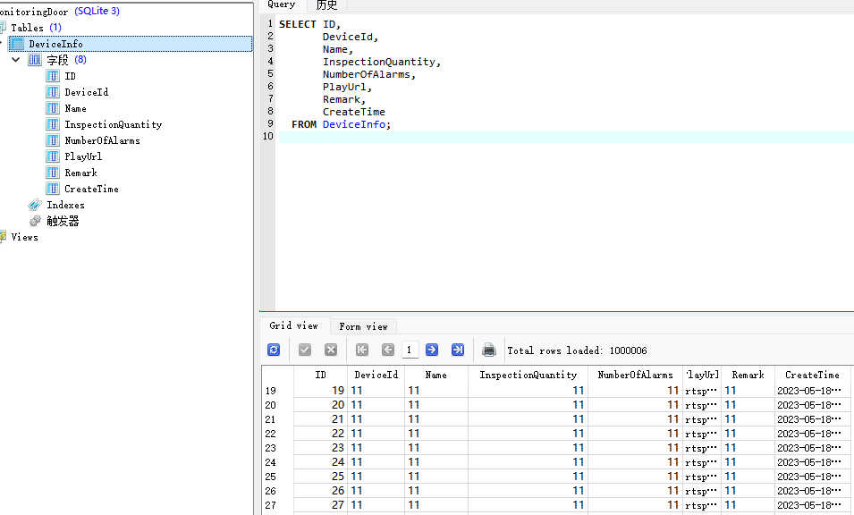
Task: Select the Views node in tree
Action: point(24,237)
